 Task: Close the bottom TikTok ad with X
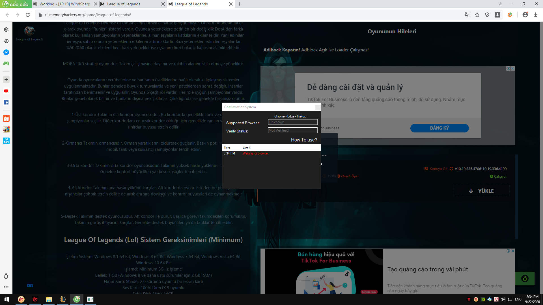(513, 251)
